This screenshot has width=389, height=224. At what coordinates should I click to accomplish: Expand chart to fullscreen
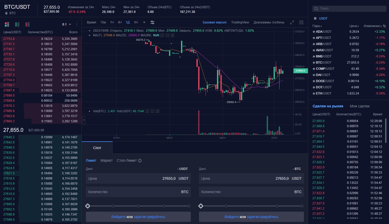coord(292,22)
